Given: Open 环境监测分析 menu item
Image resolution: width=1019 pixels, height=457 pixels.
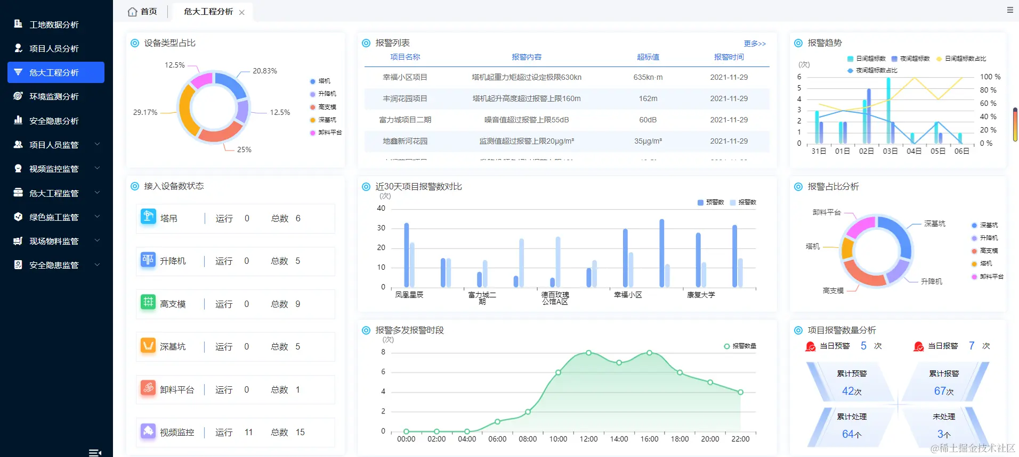Looking at the screenshot, I should (56, 96).
